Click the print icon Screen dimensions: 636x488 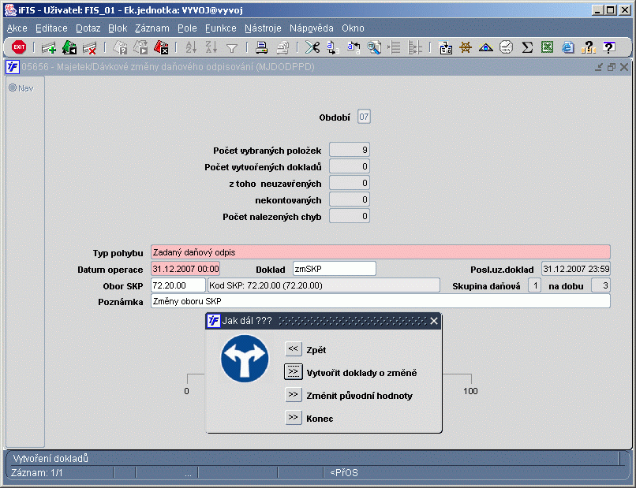click(x=262, y=48)
